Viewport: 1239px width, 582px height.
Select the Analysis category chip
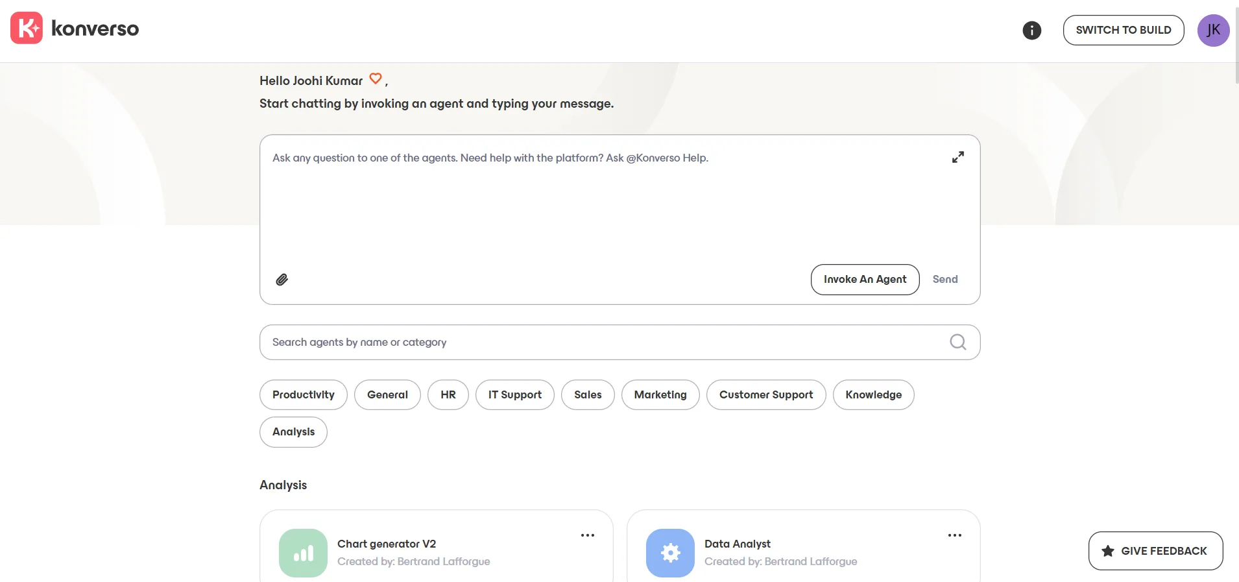pos(293,432)
